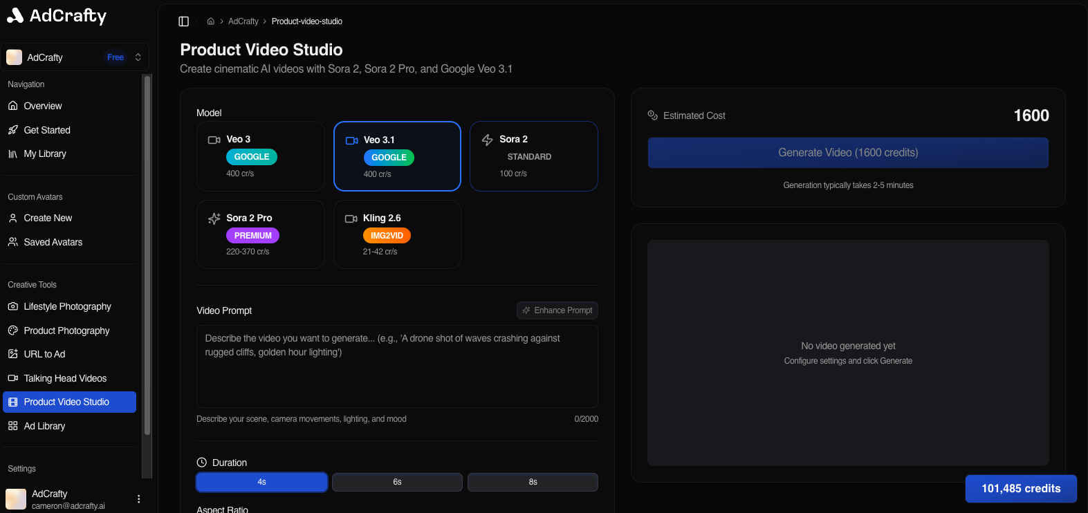Viewport: 1088px width, 513px height.
Task: Click the Create New avatar person icon
Action: click(12, 218)
